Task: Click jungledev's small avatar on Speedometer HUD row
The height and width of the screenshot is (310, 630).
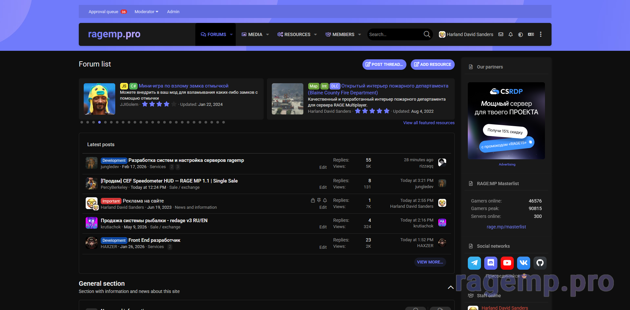Action: tap(442, 183)
